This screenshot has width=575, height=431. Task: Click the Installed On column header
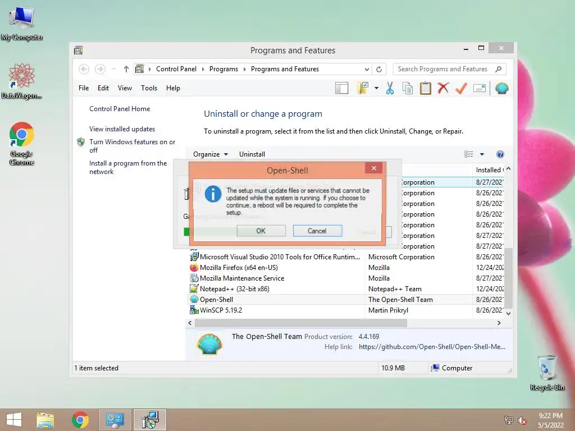tap(490, 169)
